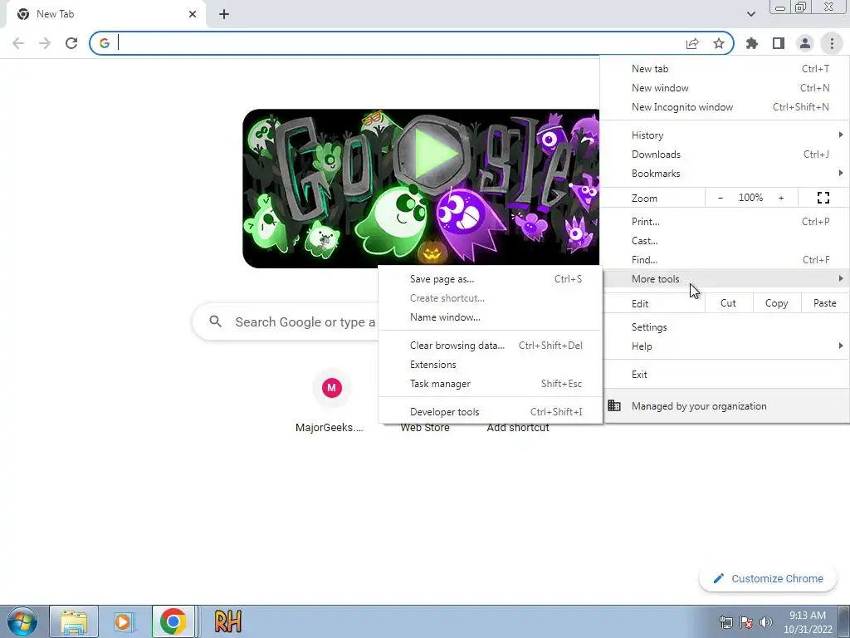Open Settings from the Chrome menu
Image resolution: width=850 pixels, height=638 pixels.
725,327
